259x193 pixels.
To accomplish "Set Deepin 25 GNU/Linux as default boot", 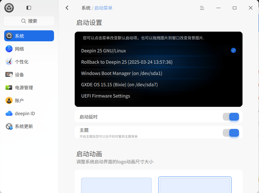I will (x=158, y=51).
